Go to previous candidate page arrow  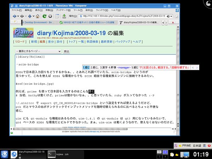pos(193,67)
